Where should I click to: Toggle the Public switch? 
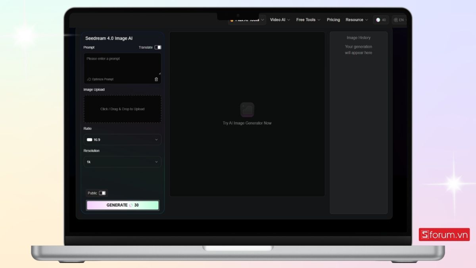pyautogui.click(x=102, y=193)
